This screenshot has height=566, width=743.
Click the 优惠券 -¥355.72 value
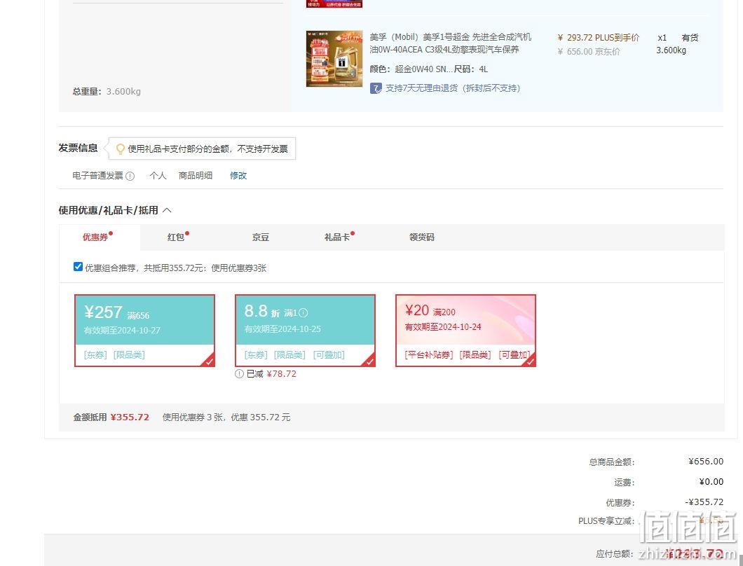(x=704, y=502)
